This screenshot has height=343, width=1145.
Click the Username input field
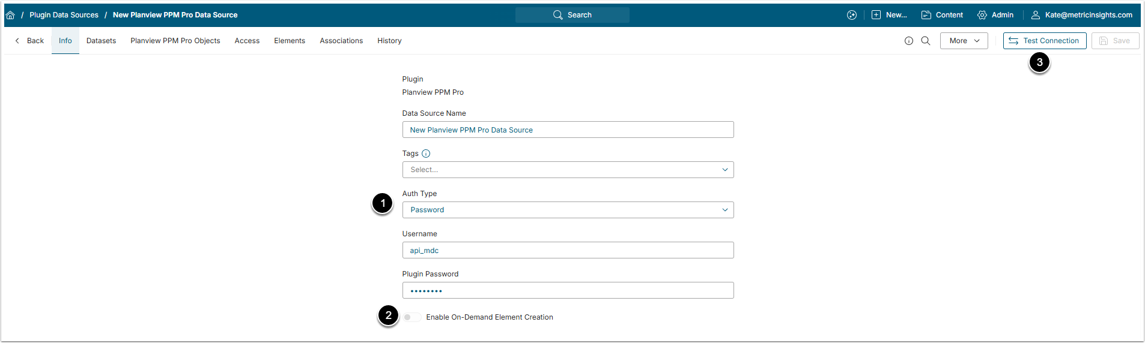click(x=568, y=250)
